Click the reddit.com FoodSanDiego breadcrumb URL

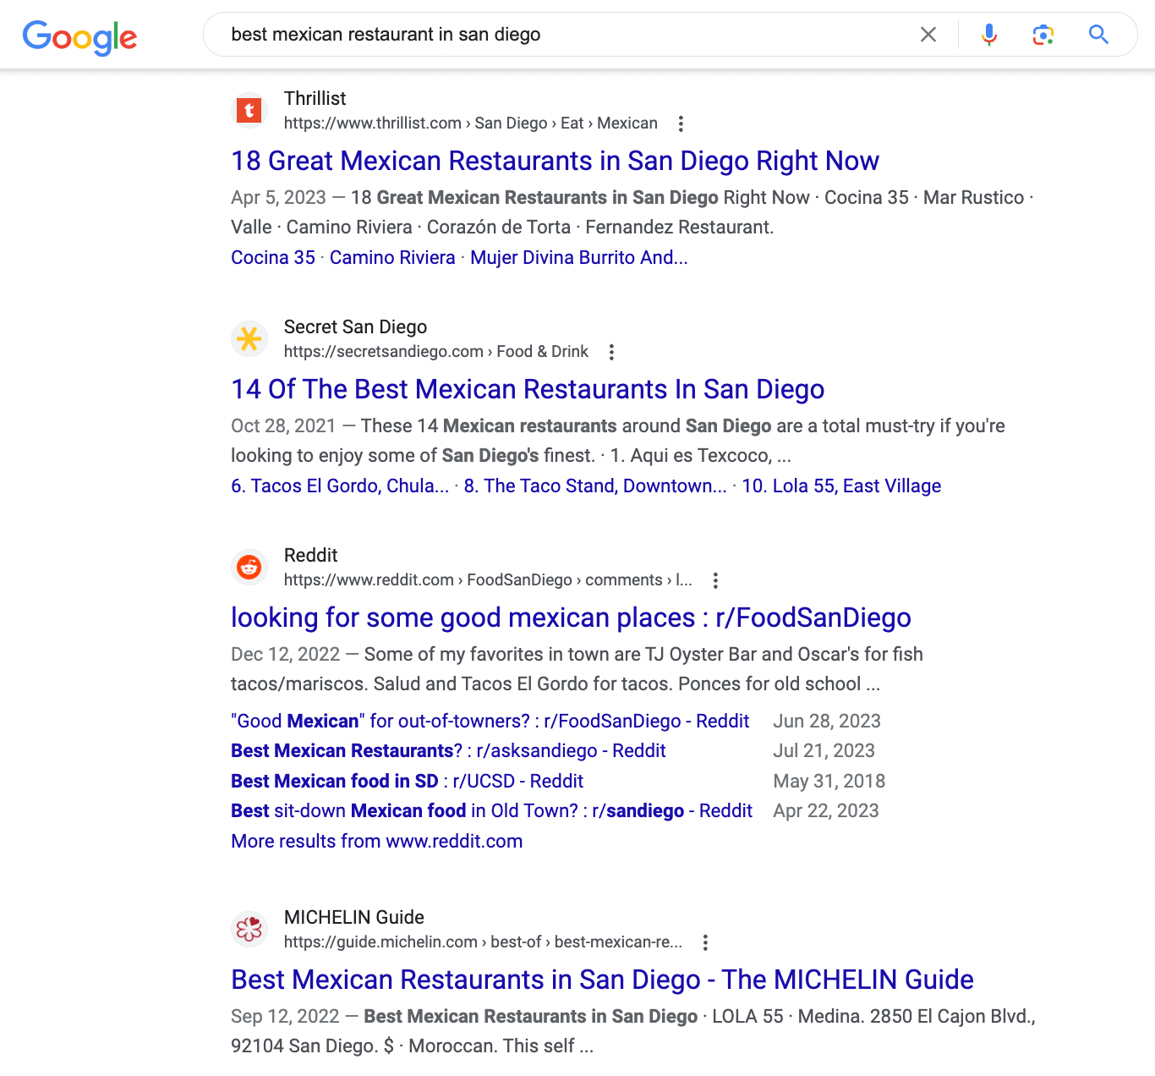coord(488,580)
